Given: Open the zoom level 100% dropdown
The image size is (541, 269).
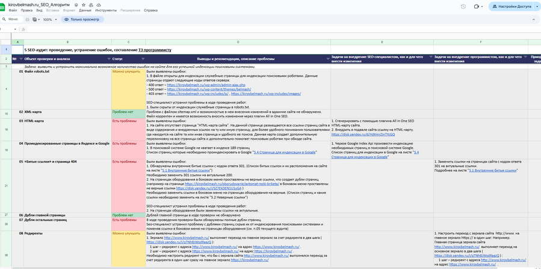Looking at the screenshot, I should 49,19.
